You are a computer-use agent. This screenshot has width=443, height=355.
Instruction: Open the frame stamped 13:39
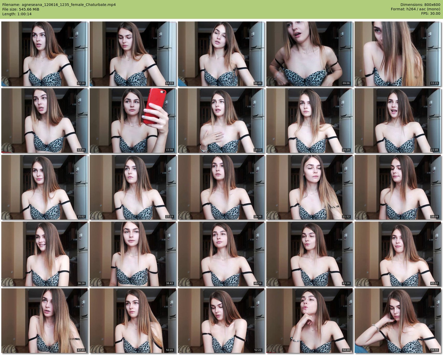click(x=45, y=120)
